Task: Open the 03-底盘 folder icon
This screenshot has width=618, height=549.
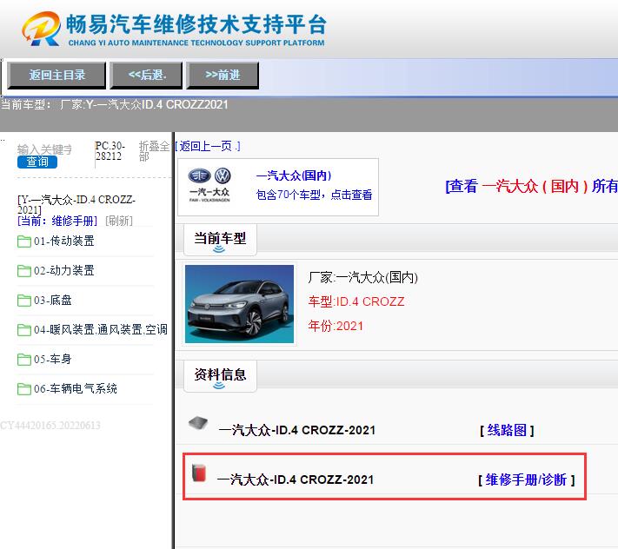Action: [24, 301]
